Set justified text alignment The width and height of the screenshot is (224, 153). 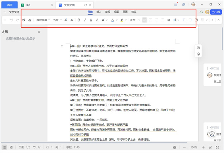(x=163, y=20)
